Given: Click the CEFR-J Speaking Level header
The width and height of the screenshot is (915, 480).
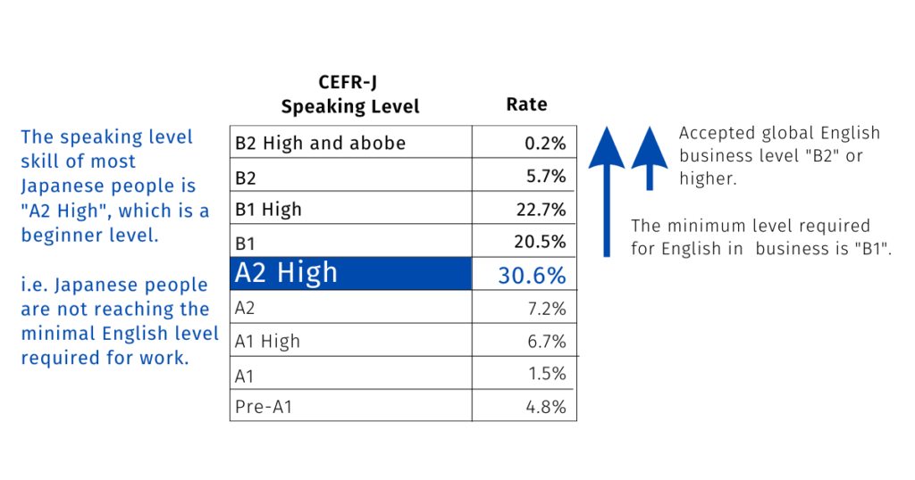Looking at the screenshot, I should pyautogui.click(x=349, y=95).
